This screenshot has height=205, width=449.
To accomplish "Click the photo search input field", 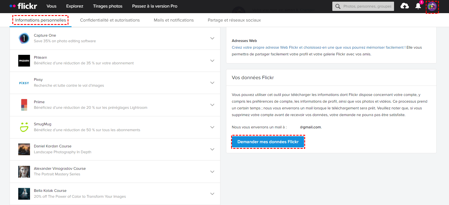I will point(367,6).
